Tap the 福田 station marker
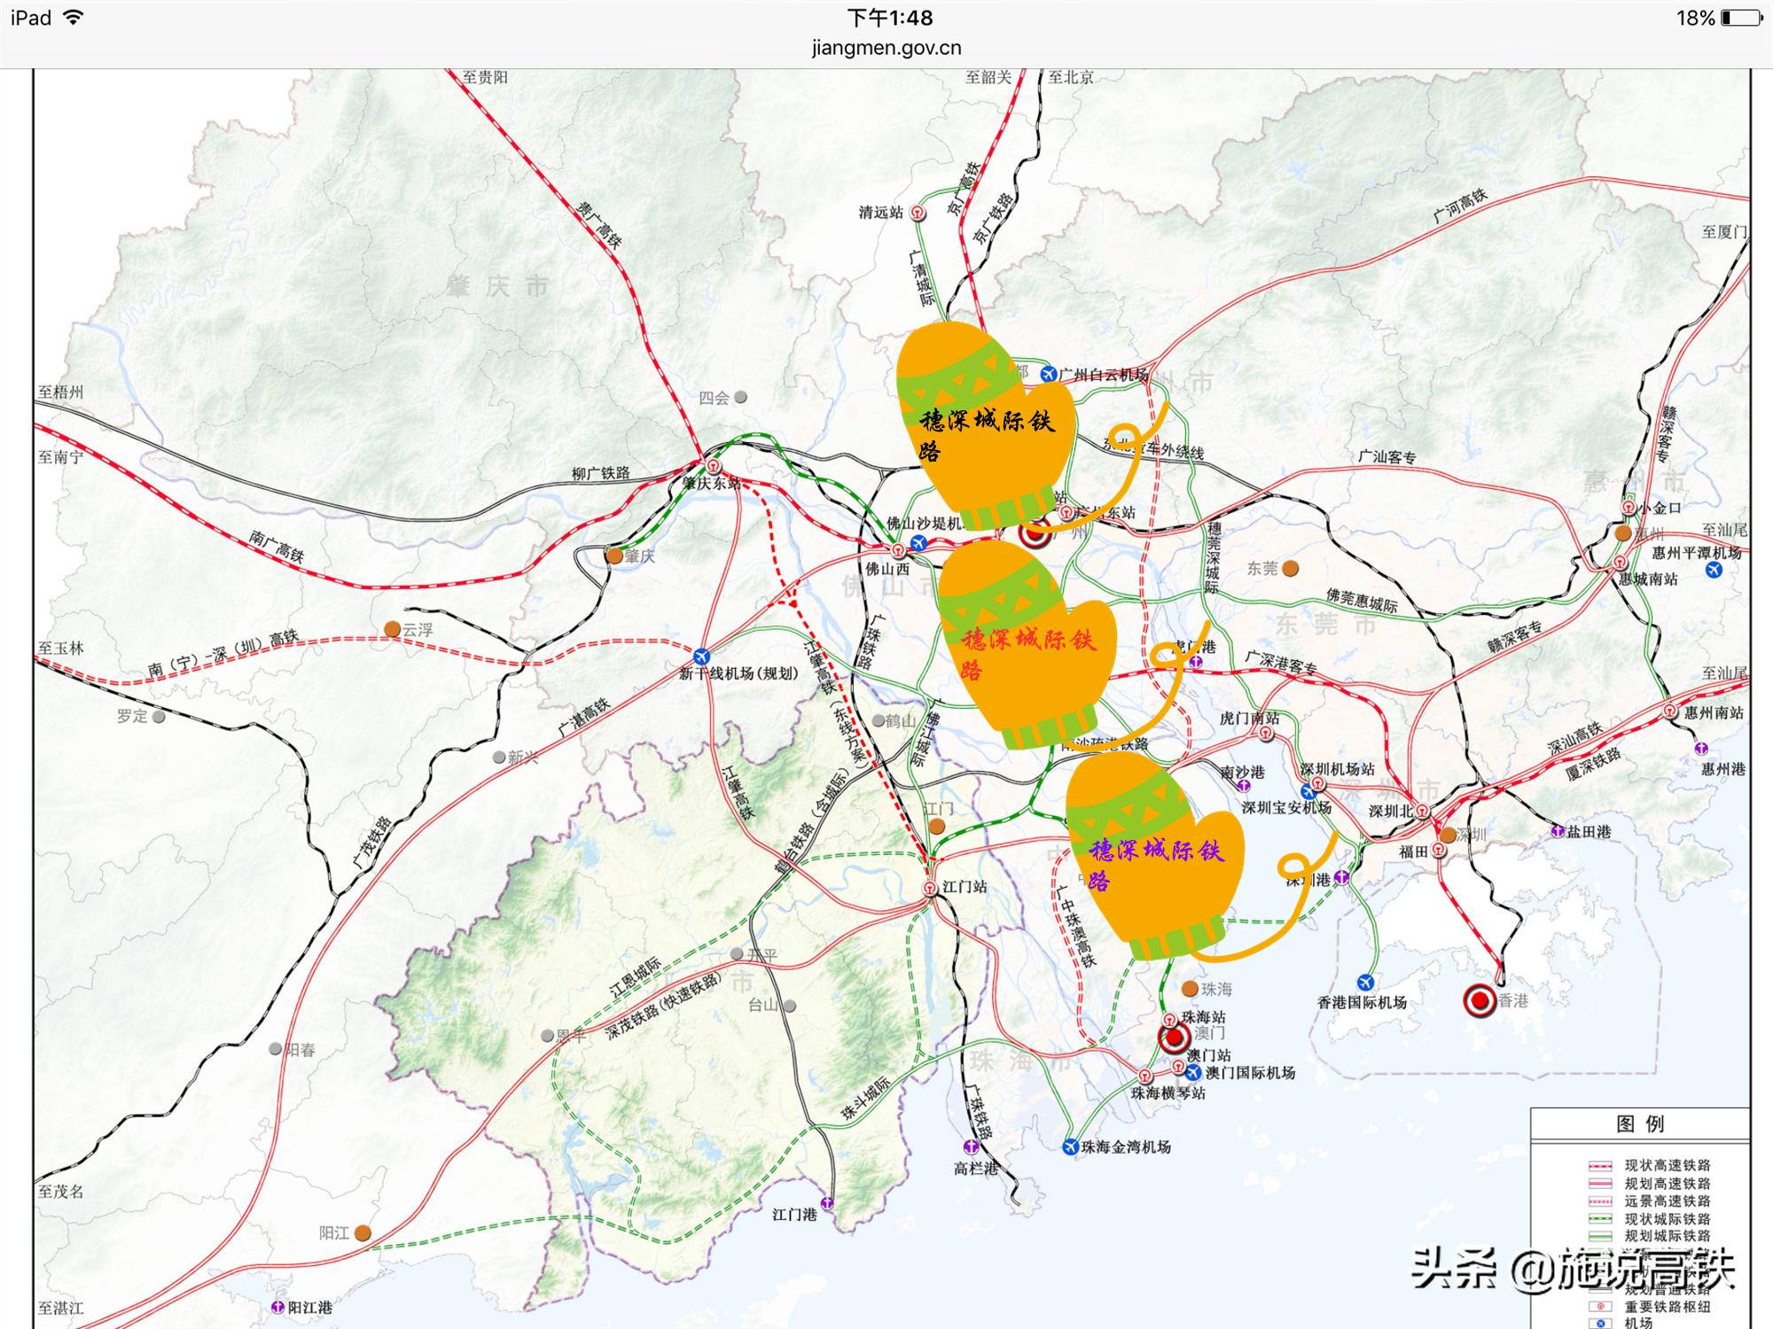The width and height of the screenshot is (1773, 1329). 1439,851
